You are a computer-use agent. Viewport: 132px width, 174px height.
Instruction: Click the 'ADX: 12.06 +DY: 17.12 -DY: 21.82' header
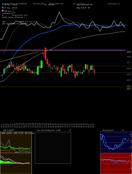(x=17, y=133)
